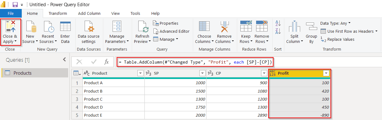382x120 pixels.
Task: Click the Remove Columns icon
Action: coord(224,27)
